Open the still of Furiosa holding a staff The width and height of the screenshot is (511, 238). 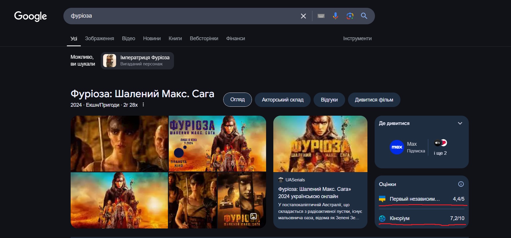[193, 200]
